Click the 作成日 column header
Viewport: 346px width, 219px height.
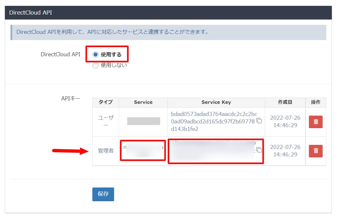(285, 102)
